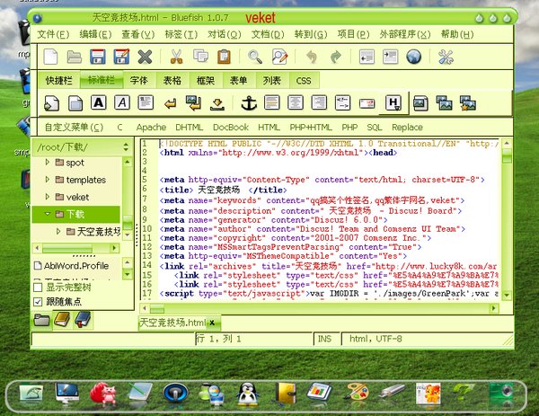Close the 天空竞技场.html document tab

tap(212, 323)
